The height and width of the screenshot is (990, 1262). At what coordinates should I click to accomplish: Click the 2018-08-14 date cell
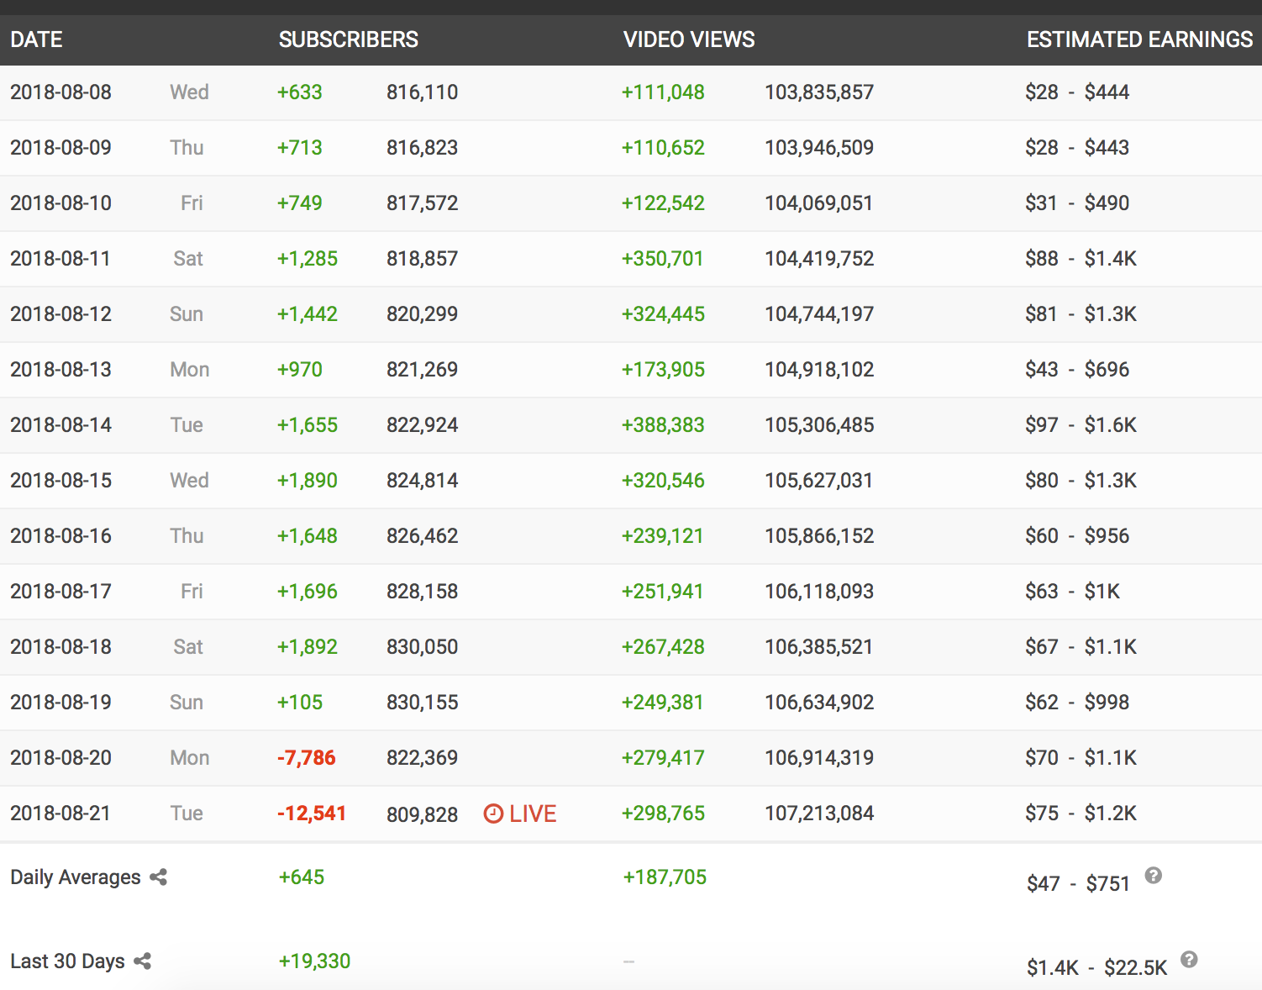[60, 425]
